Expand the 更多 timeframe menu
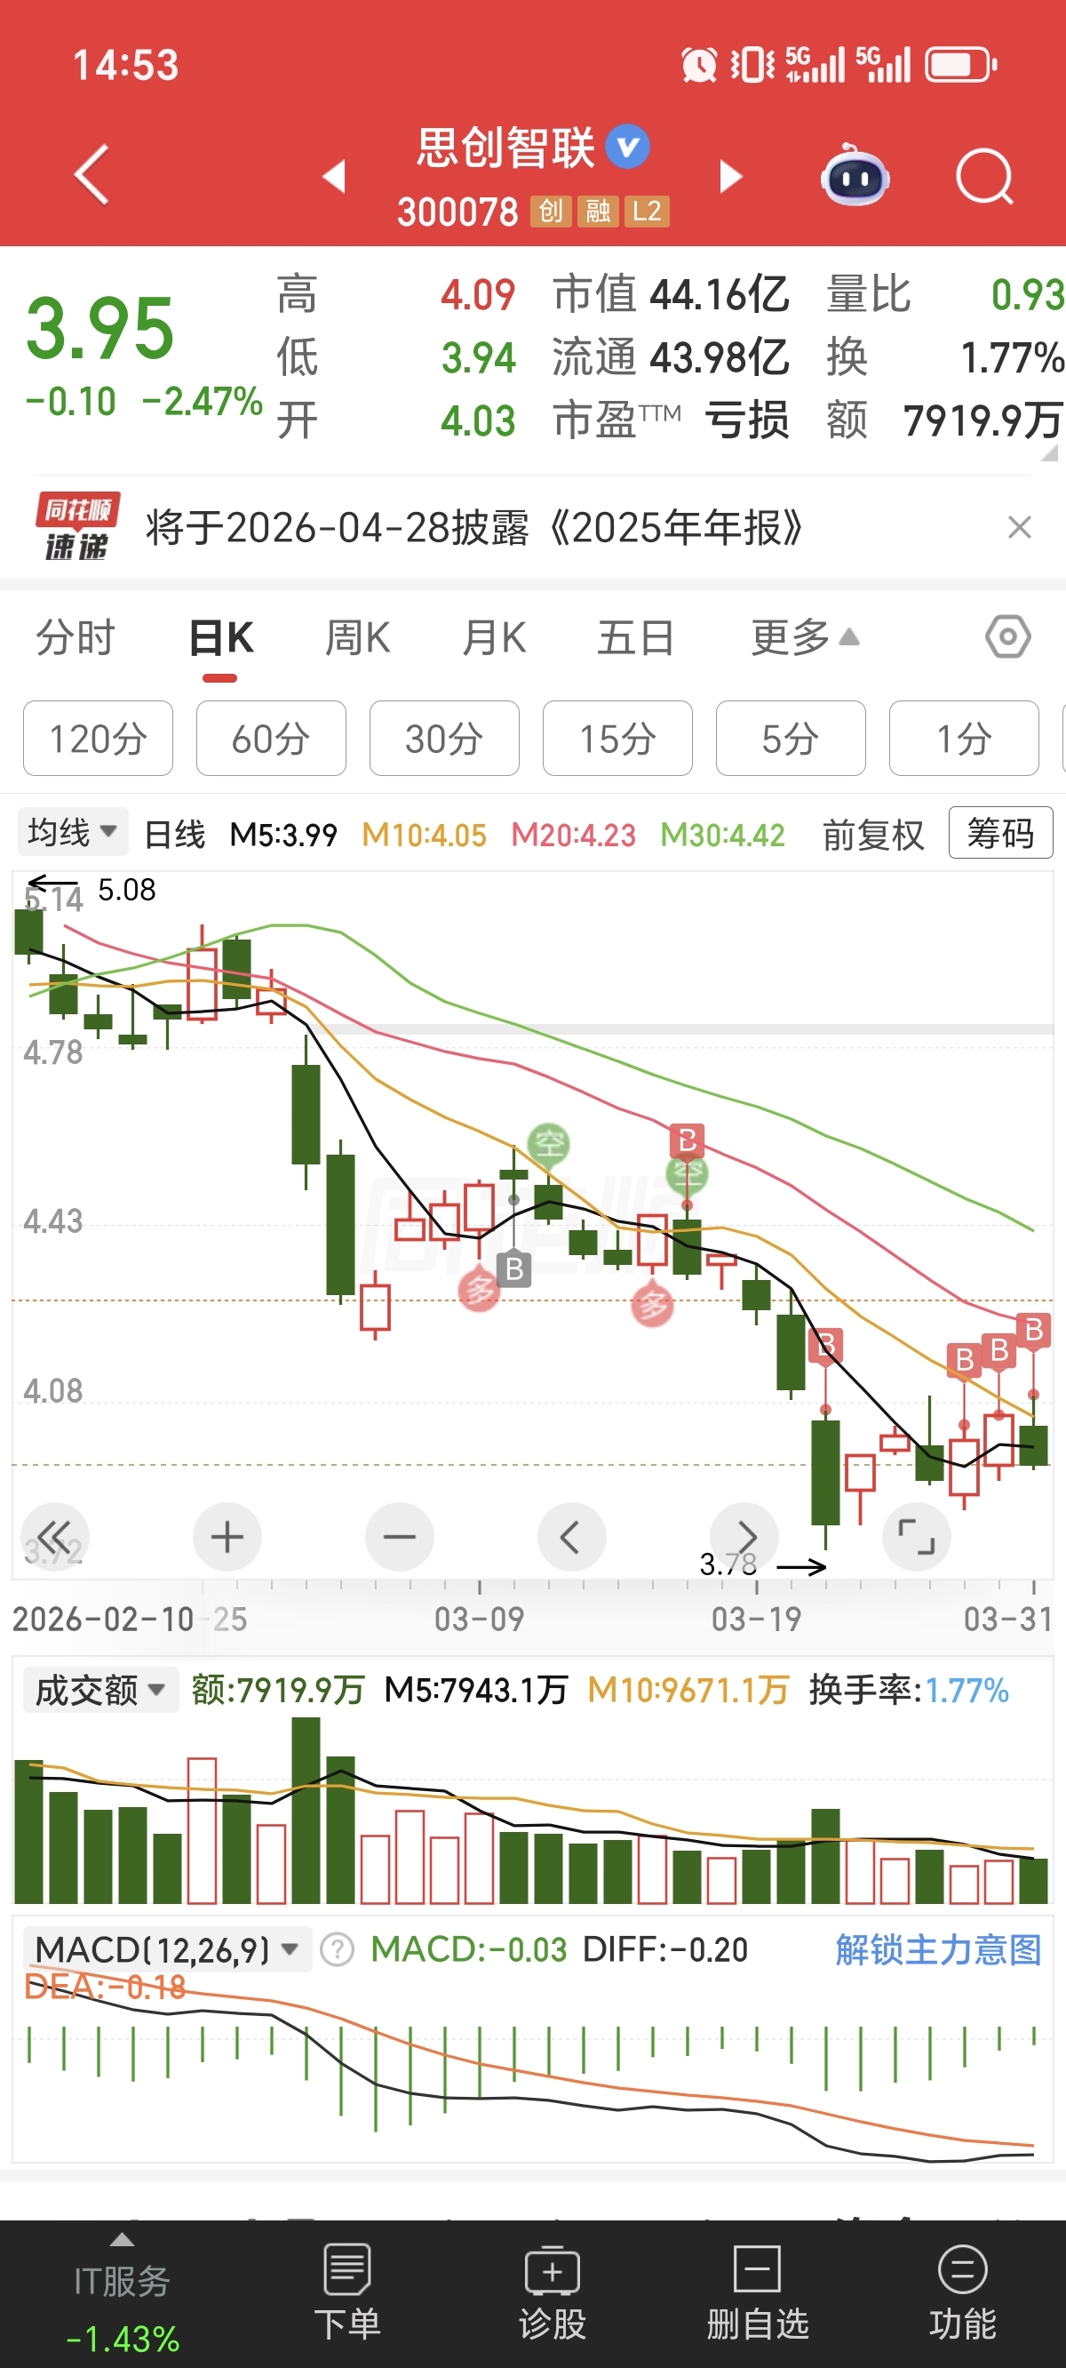 coord(805,637)
